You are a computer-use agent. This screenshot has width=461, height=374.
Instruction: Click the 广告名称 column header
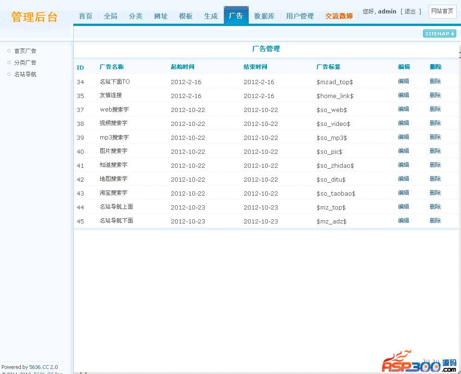tap(111, 67)
